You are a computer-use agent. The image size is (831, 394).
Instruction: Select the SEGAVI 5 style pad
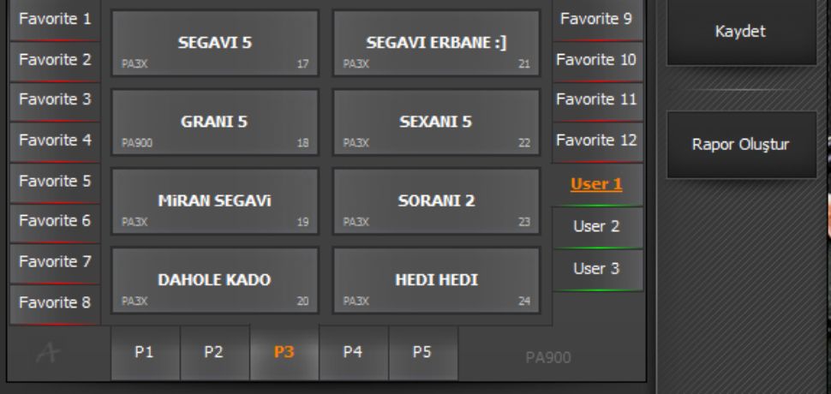pyautogui.click(x=214, y=43)
